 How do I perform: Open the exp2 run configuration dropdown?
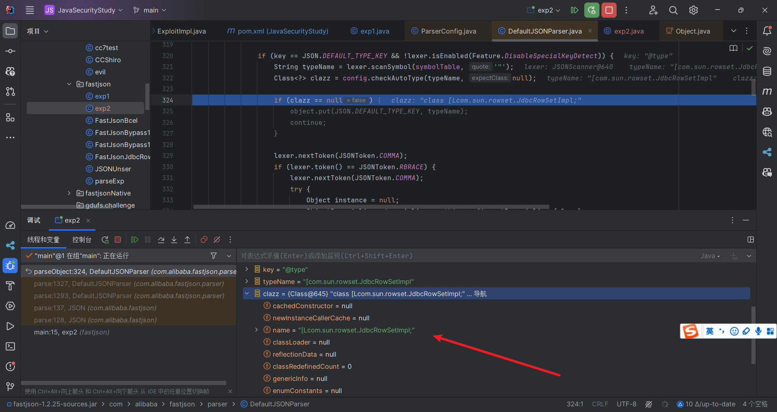coord(543,10)
